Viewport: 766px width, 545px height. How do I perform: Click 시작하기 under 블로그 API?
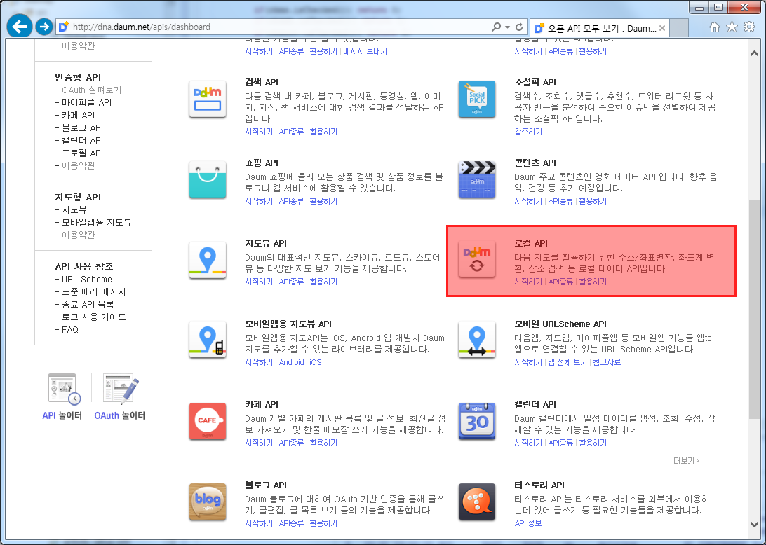pos(259,523)
